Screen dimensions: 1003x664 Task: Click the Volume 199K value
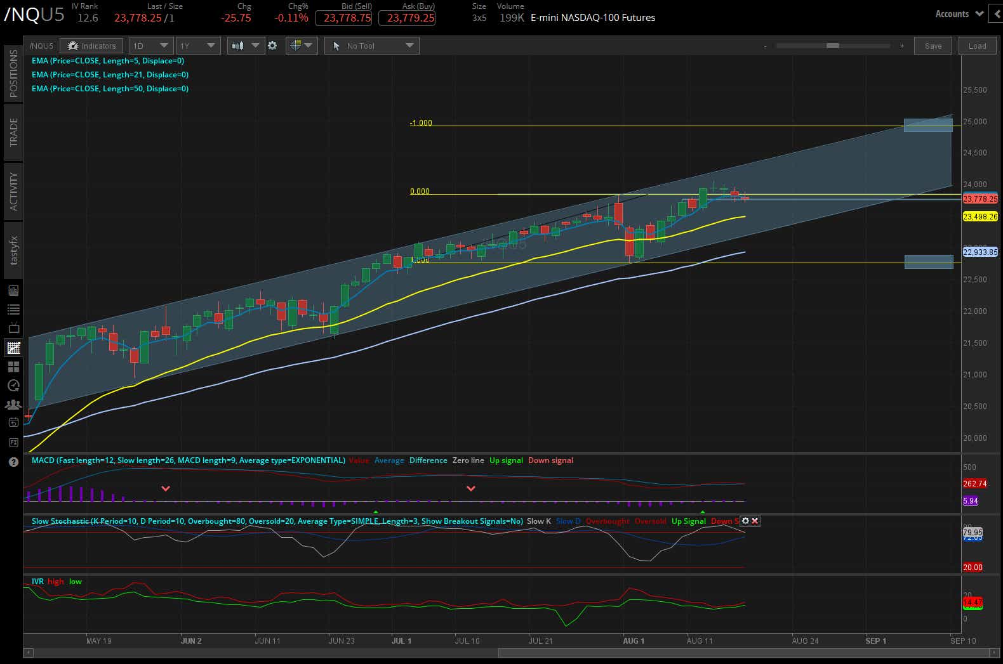pos(512,18)
